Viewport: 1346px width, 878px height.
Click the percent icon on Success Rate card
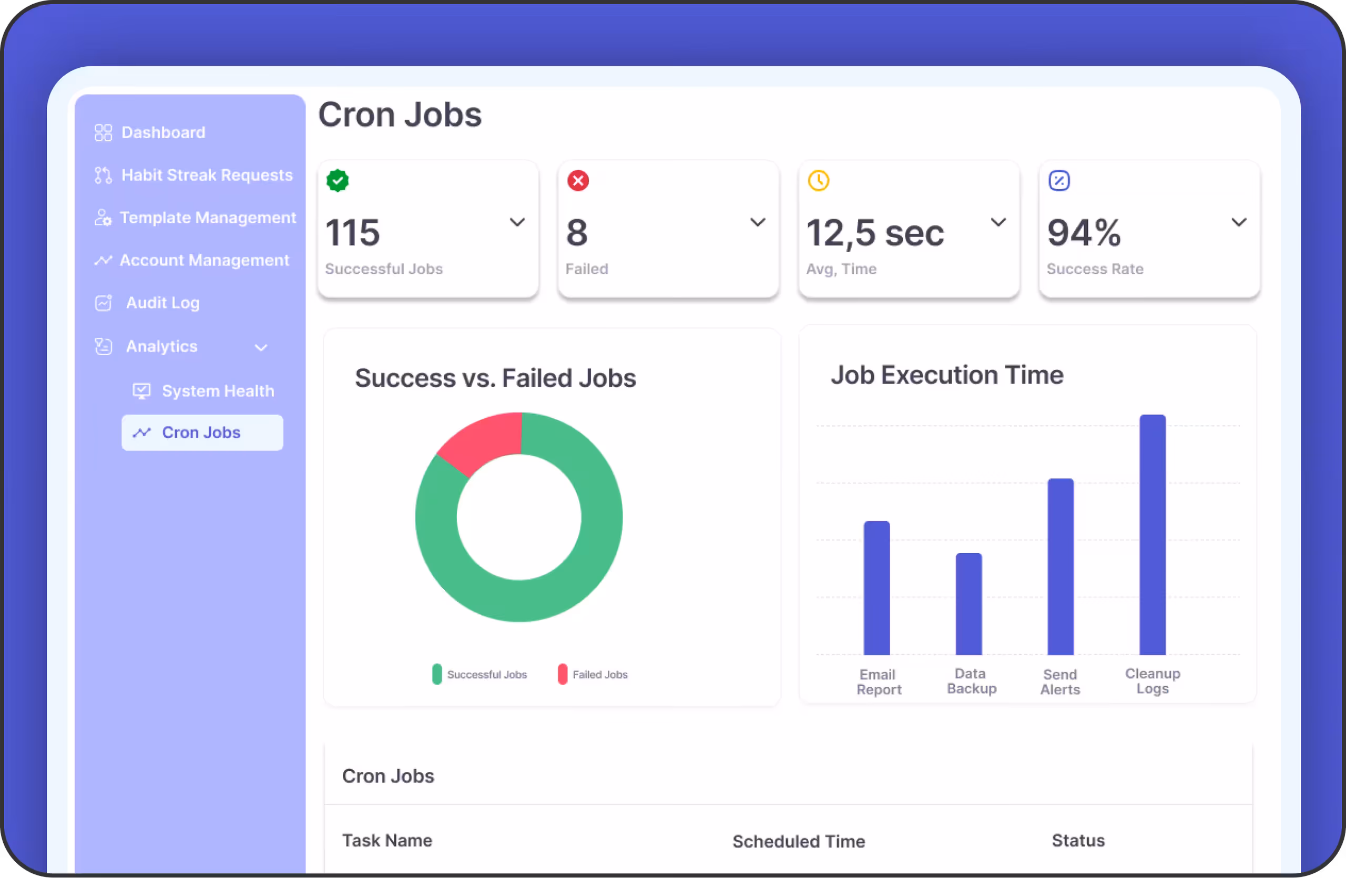pyautogui.click(x=1059, y=181)
